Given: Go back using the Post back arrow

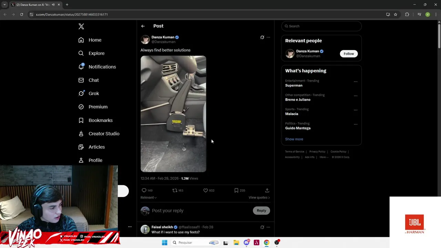Looking at the screenshot, I should pos(143,26).
